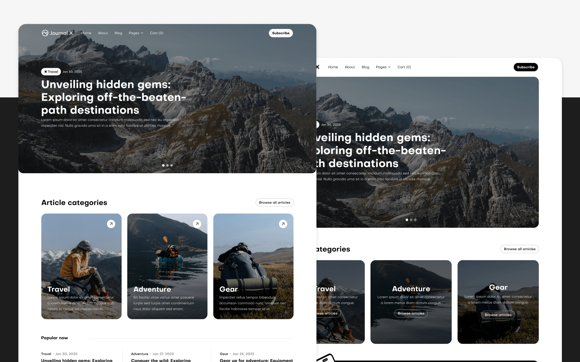
Task: Select third slider dot in left hero
Action: click(172, 165)
